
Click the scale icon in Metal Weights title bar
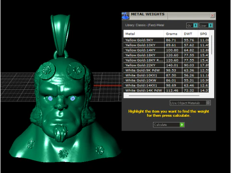[x=125, y=16]
